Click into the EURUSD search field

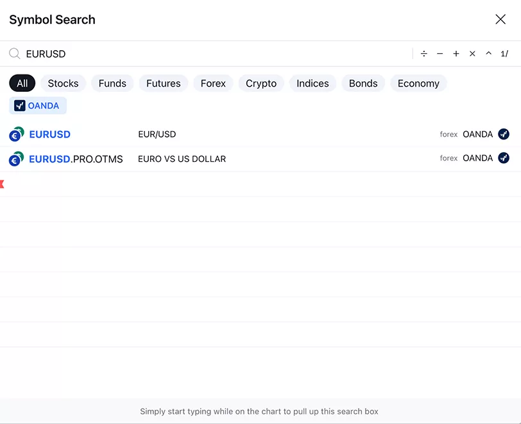tap(212, 54)
